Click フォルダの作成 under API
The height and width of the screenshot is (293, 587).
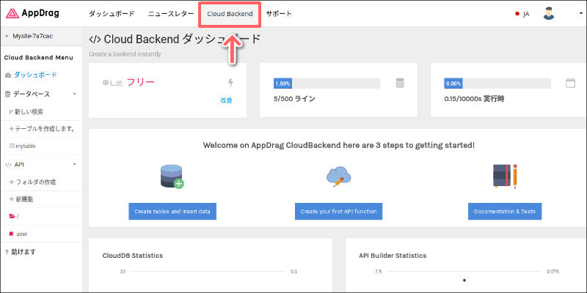click(36, 182)
